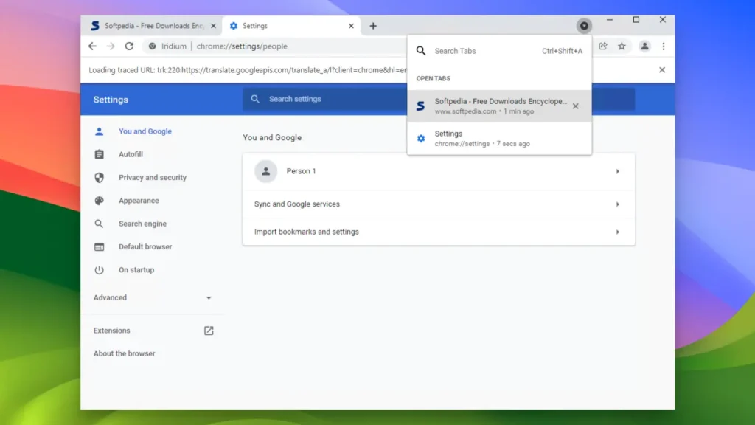Reload the current page

[130, 46]
